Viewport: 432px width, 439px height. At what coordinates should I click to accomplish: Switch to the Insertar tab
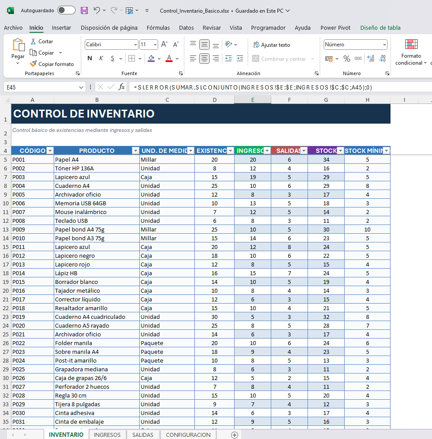(x=61, y=28)
